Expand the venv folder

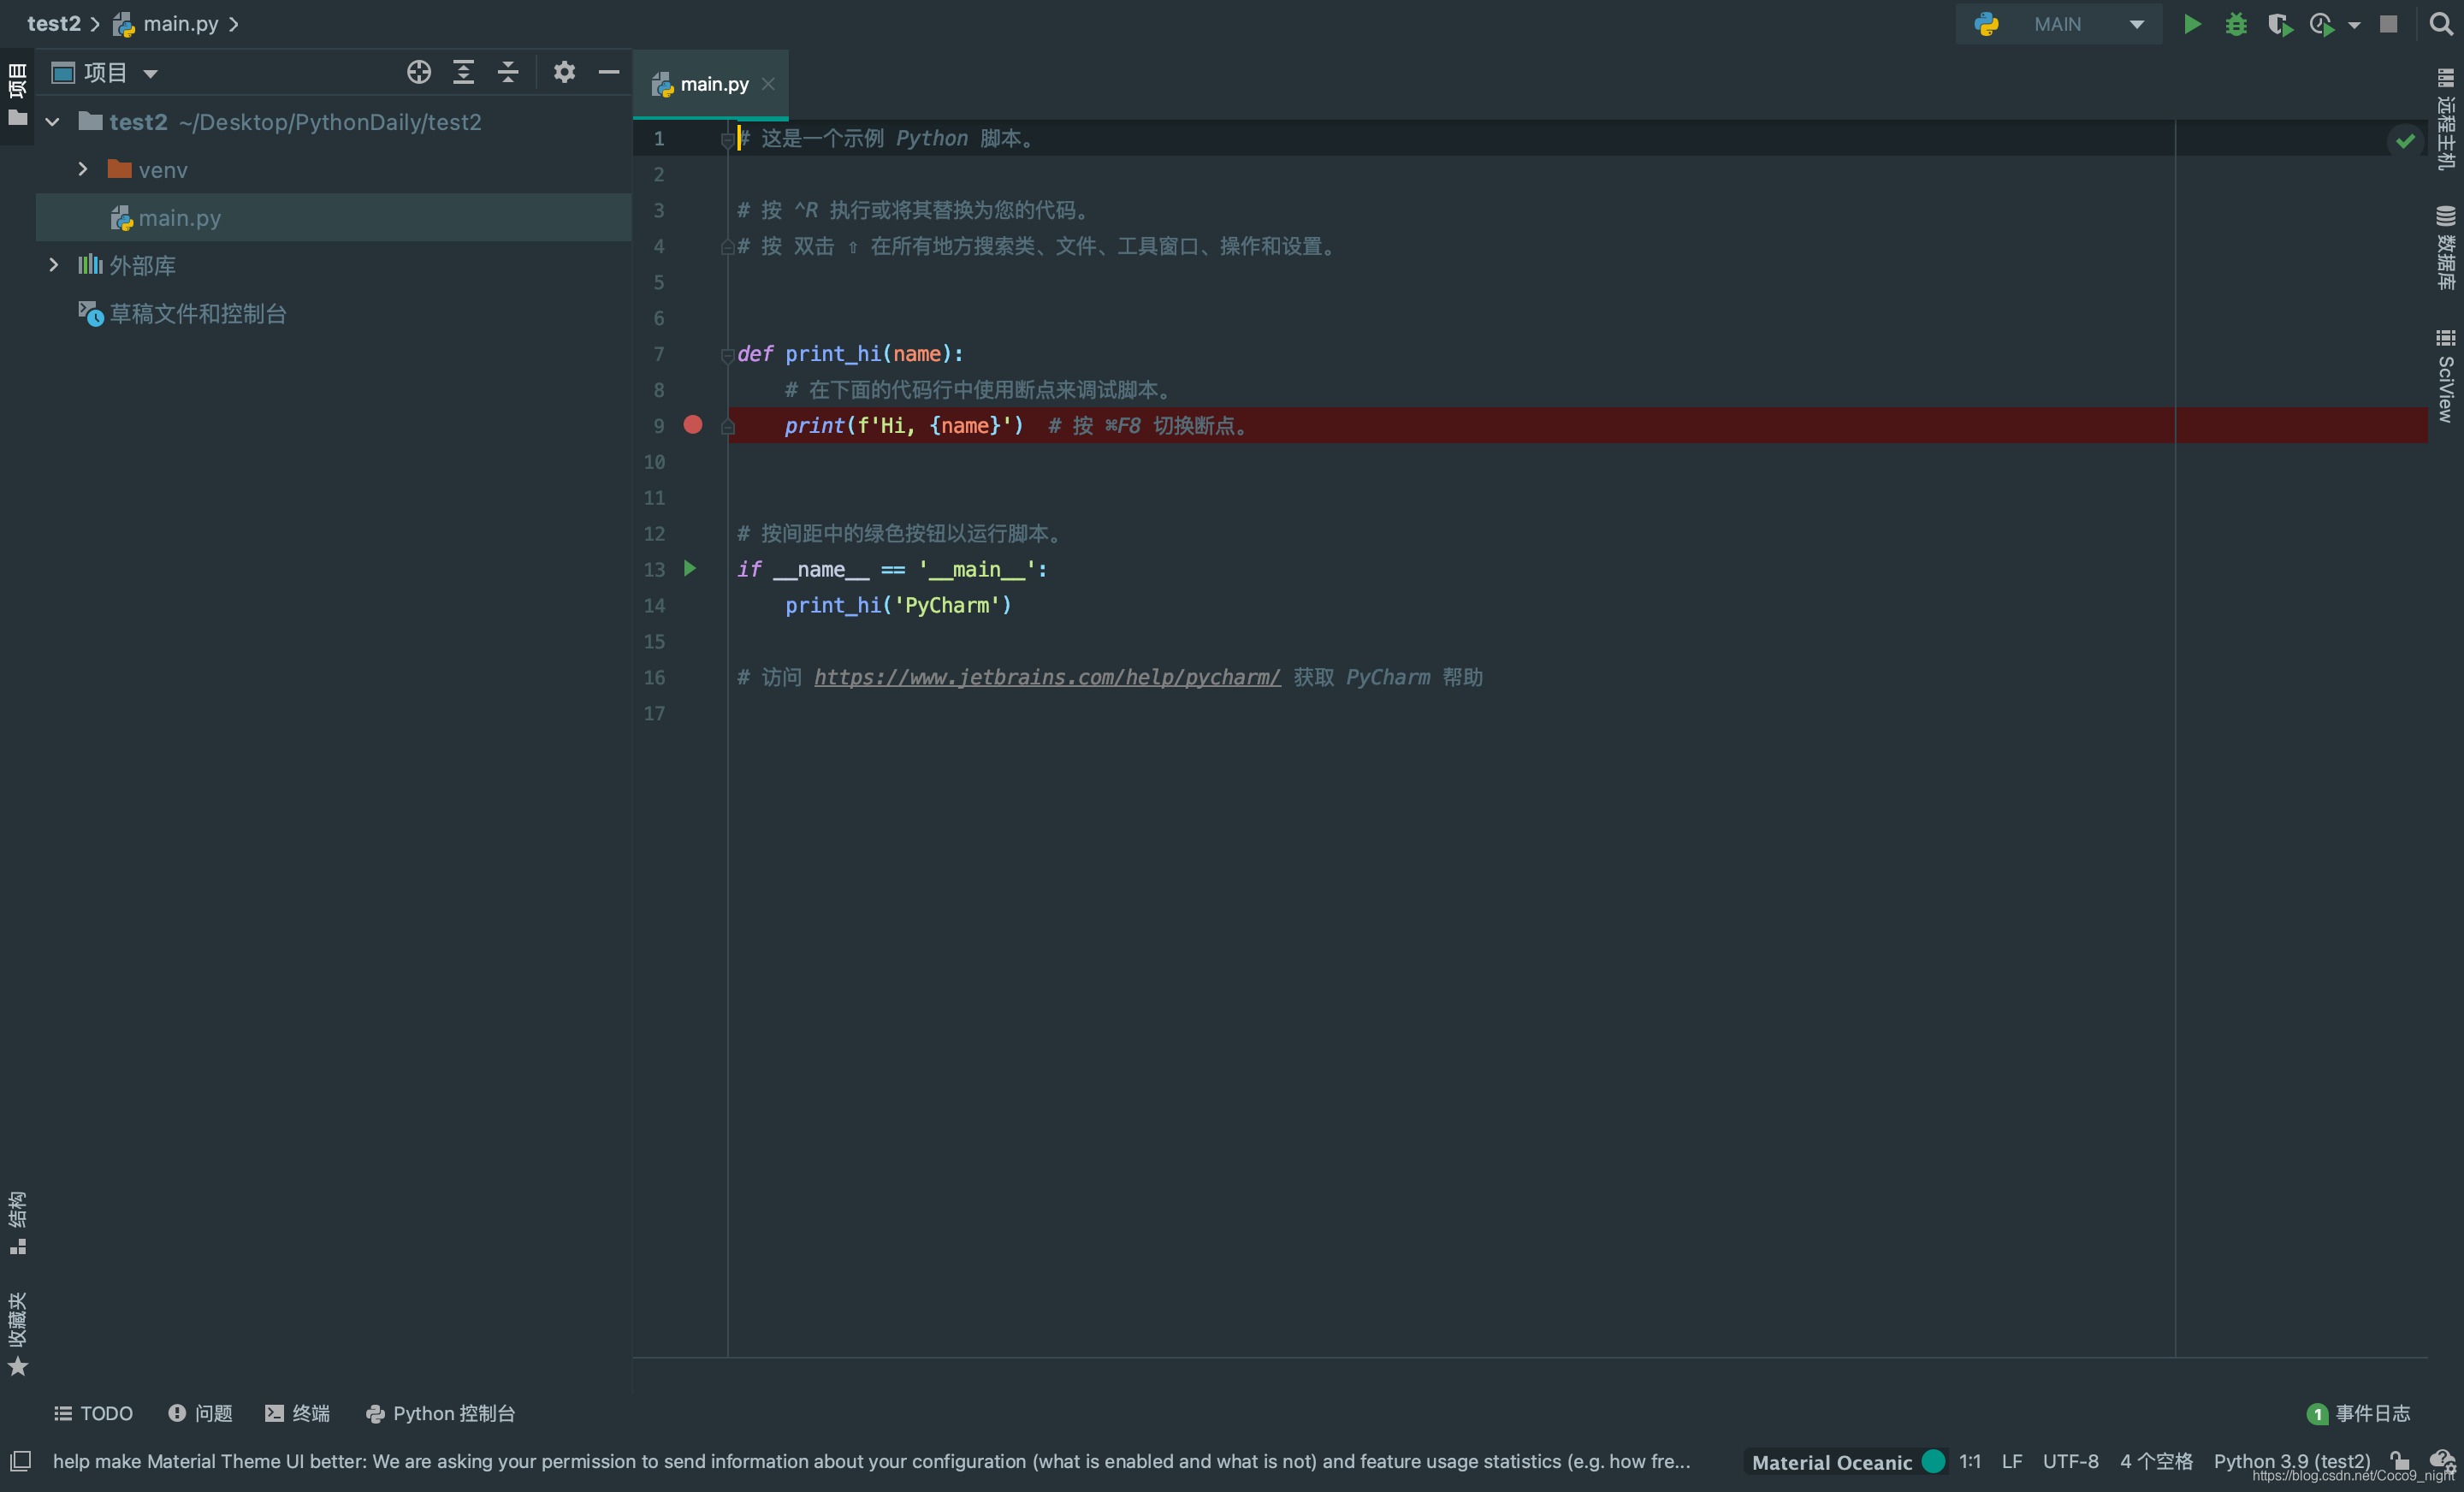[x=83, y=169]
